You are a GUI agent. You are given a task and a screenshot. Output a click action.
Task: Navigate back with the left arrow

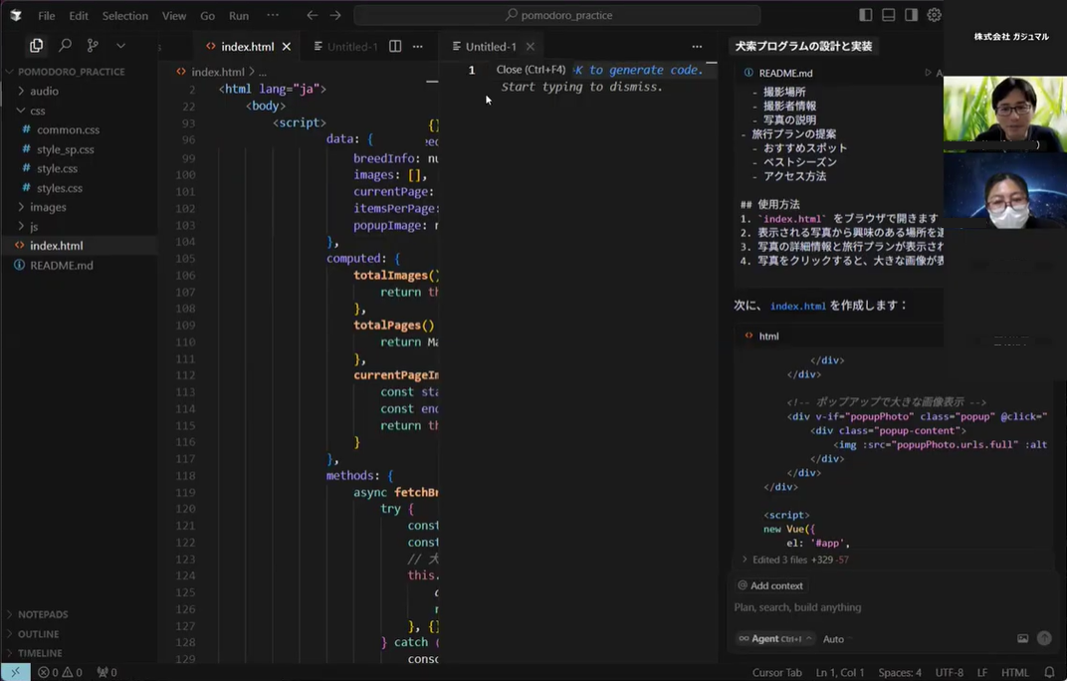coord(312,15)
